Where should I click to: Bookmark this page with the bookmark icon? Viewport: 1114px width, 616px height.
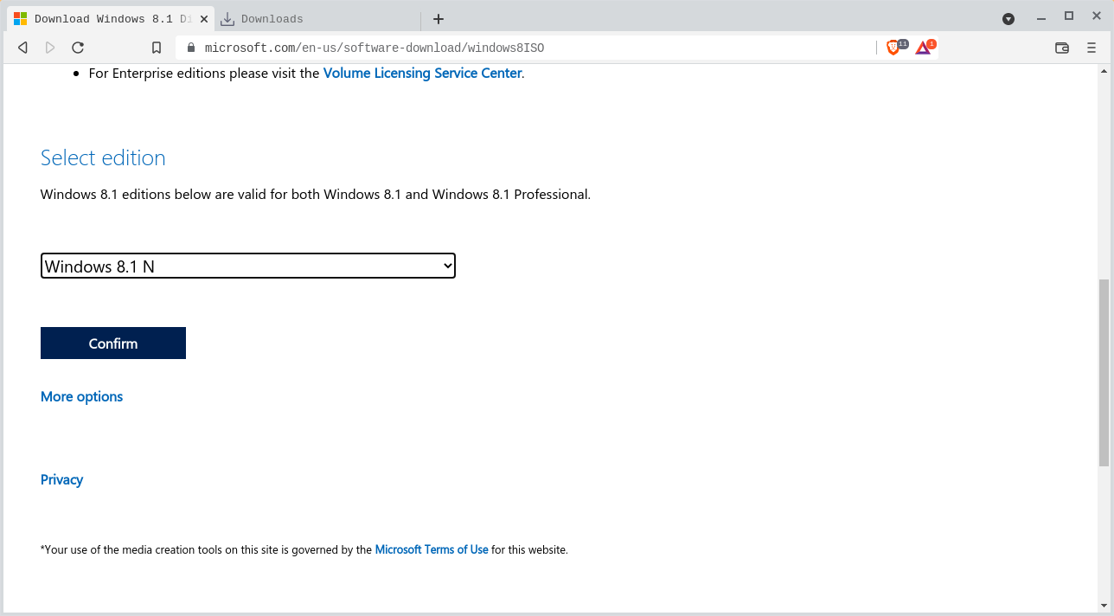click(x=157, y=48)
